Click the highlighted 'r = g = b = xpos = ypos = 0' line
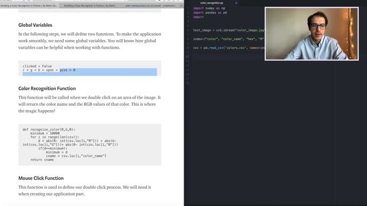The height and width of the screenshot is (206, 367). click(x=49, y=70)
